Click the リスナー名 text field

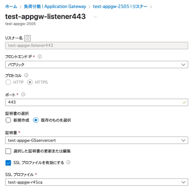(x=96, y=45)
